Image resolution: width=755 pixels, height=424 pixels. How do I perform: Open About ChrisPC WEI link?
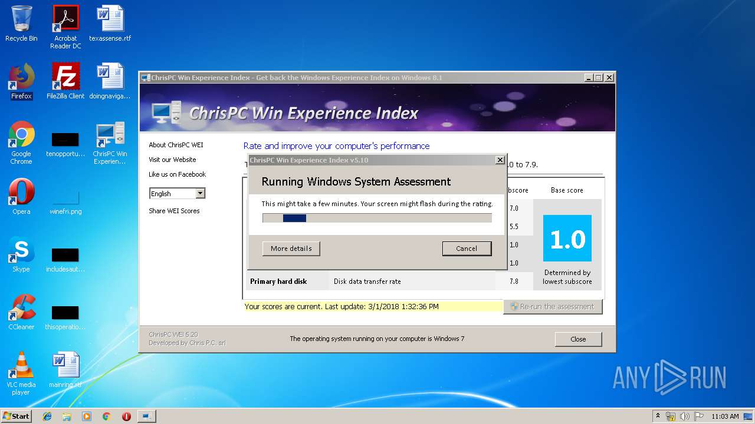click(176, 145)
